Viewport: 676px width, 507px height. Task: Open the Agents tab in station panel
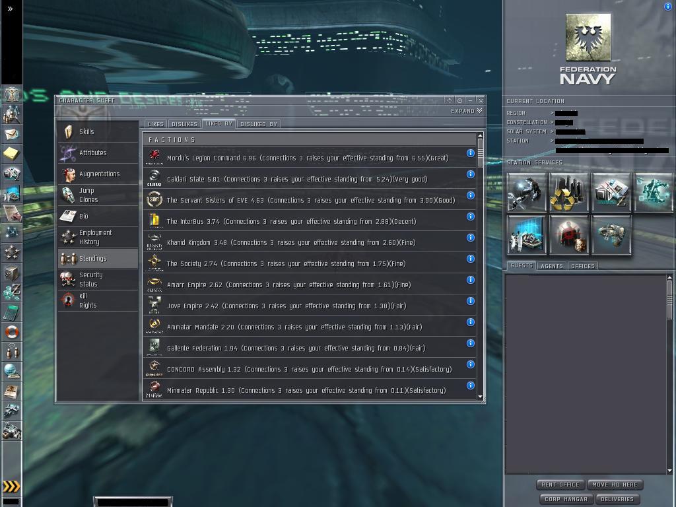click(552, 266)
